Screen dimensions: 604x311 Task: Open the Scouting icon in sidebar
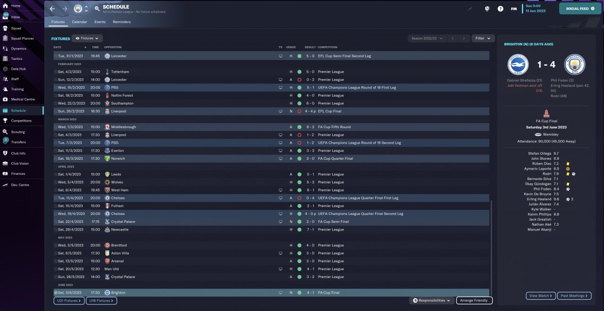click(x=6, y=132)
